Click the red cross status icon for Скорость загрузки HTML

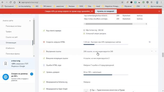click(x=44, y=42)
